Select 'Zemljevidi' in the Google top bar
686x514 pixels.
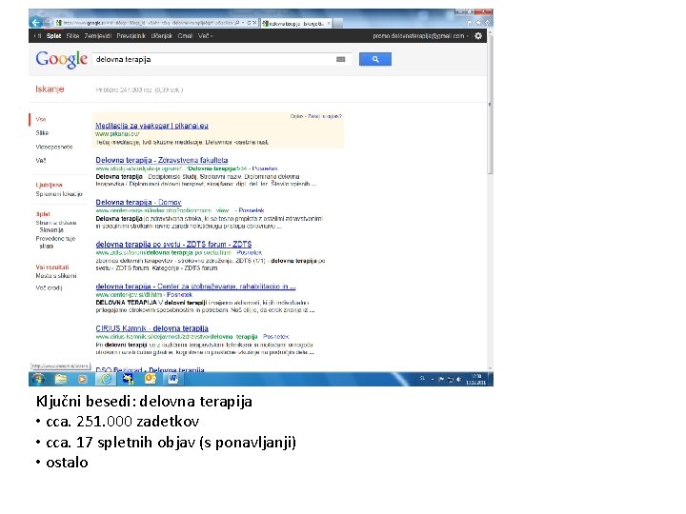(x=98, y=36)
